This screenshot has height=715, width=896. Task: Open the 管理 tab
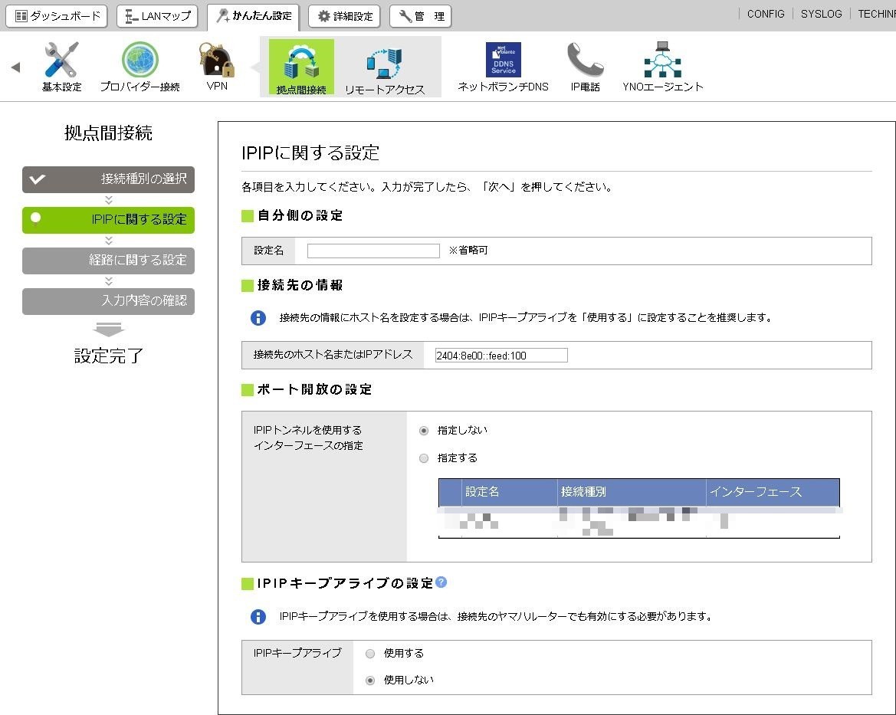421,16
